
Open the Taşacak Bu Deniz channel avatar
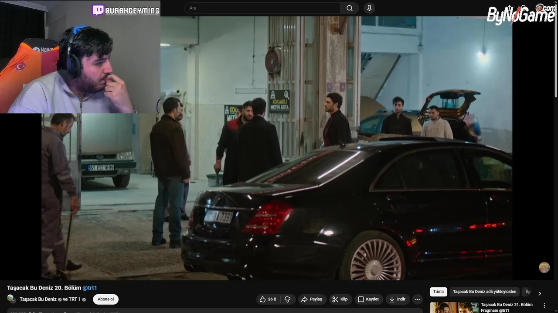pyautogui.click(x=12, y=299)
